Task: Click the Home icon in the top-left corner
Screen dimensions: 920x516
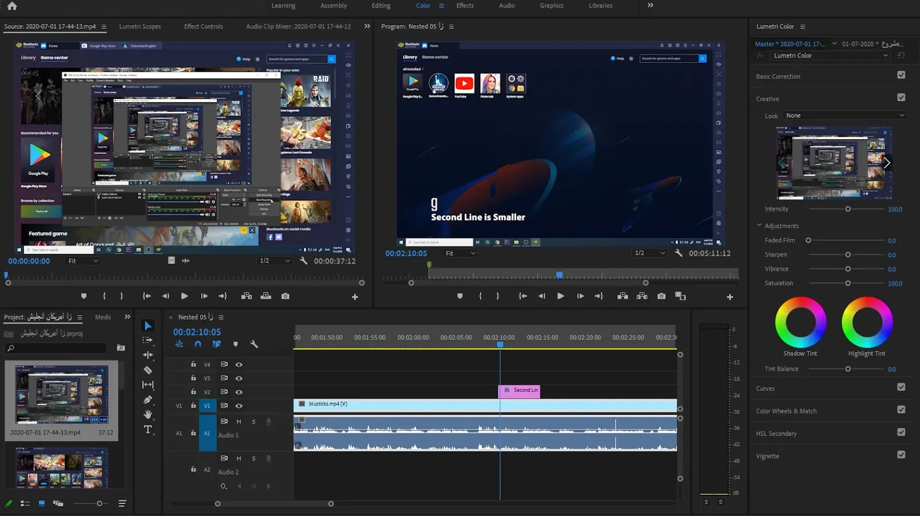Action: click(x=12, y=6)
